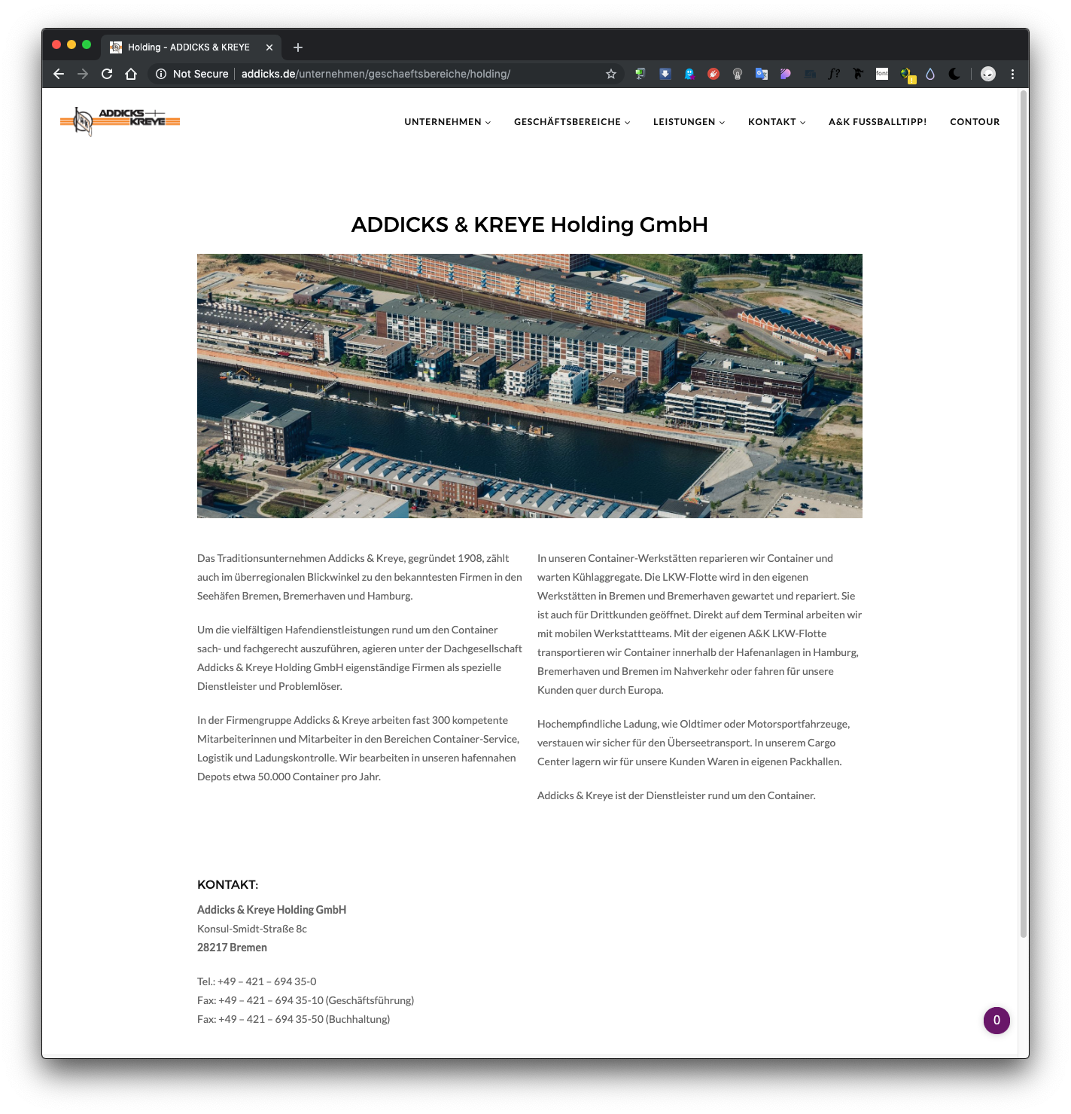The width and height of the screenshot is (1071, 1114).
Task: Reload the current page
Action: click(107, 74)
